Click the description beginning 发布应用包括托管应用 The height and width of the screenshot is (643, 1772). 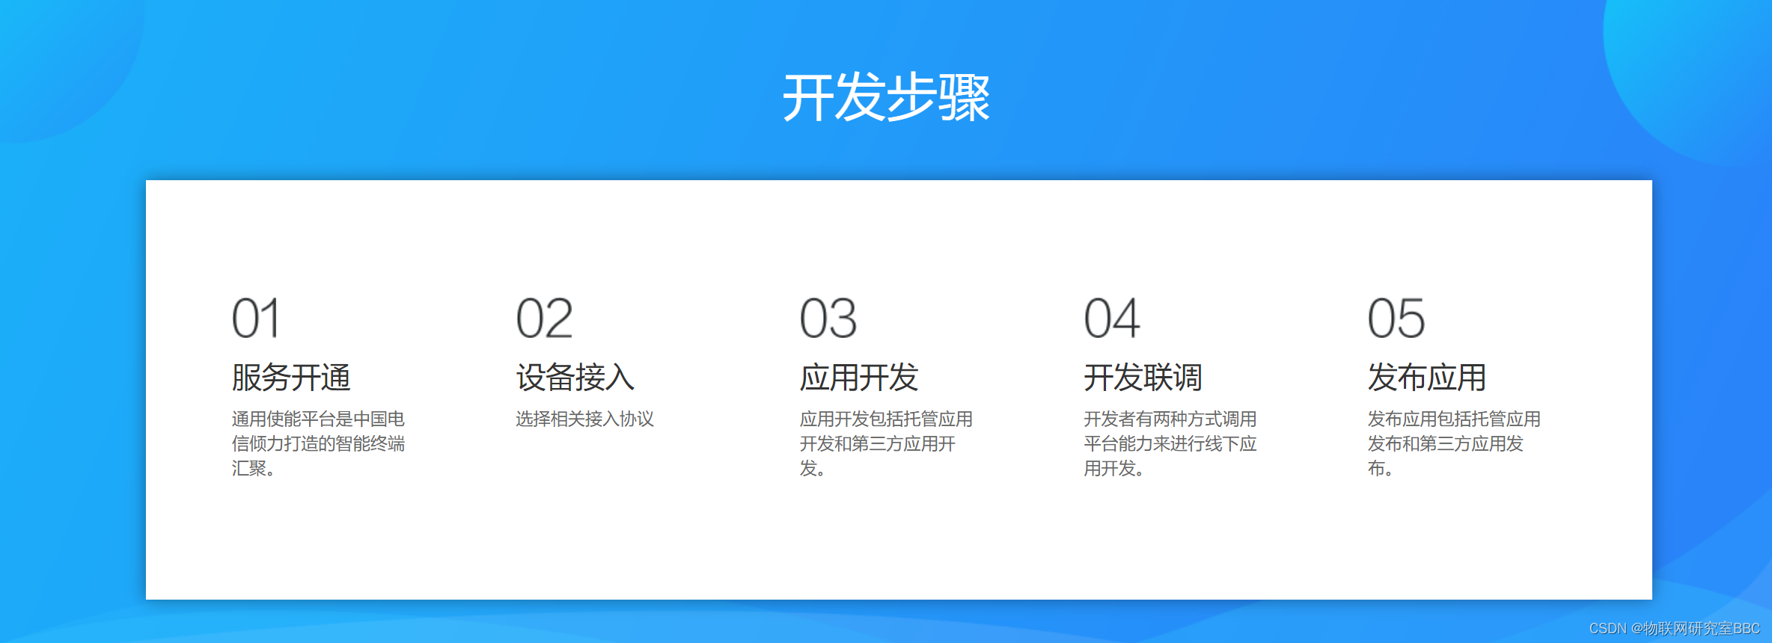(x=1454, y=443)
